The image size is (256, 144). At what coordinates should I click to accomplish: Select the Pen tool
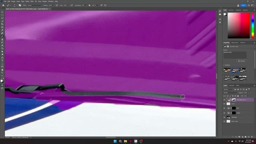click(x=2, y=58)
